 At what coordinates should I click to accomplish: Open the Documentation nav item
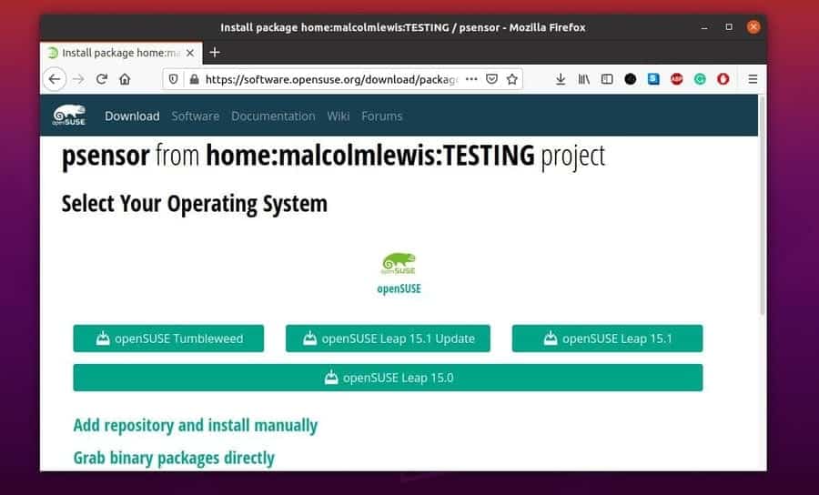pyautogui.click(x=273, y=116)
